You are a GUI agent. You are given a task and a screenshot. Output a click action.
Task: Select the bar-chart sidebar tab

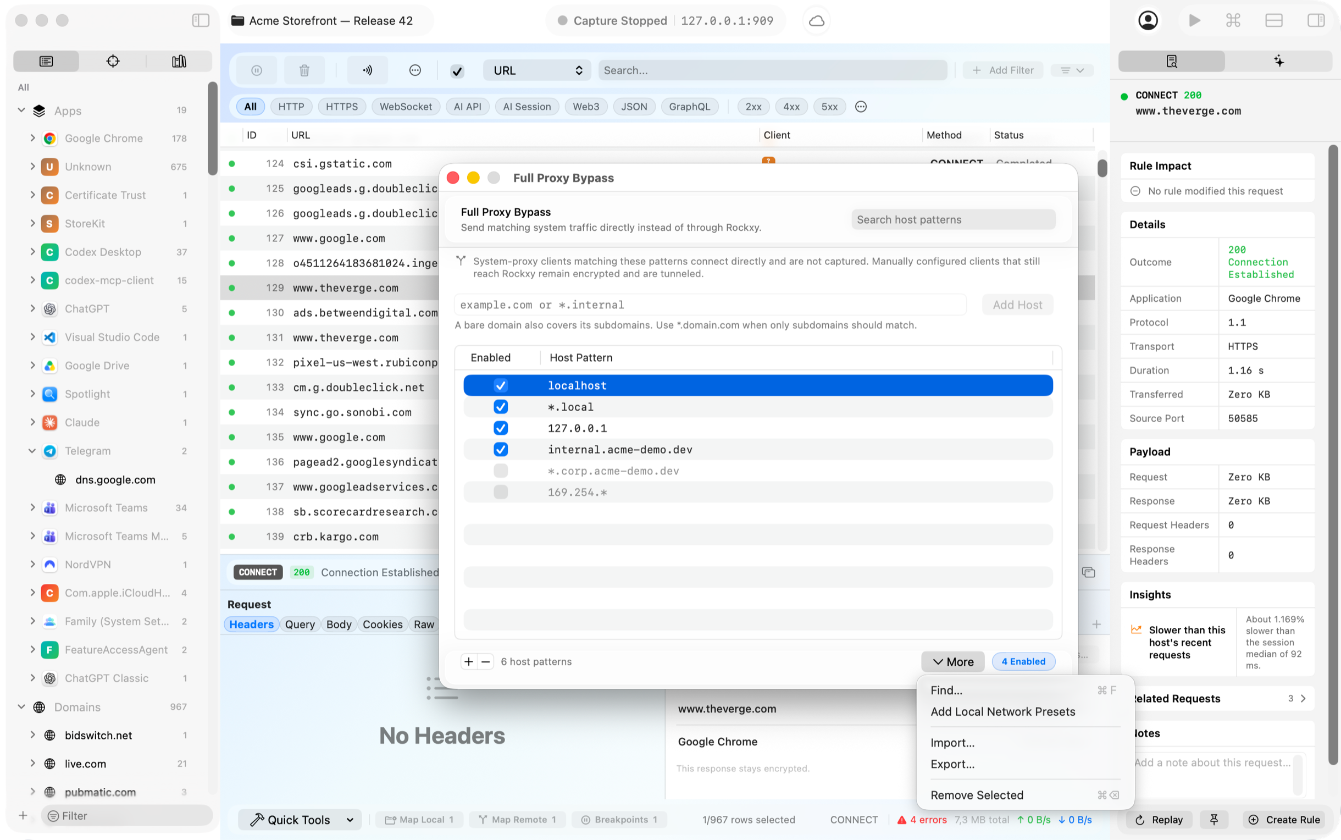tap(179, 61)
